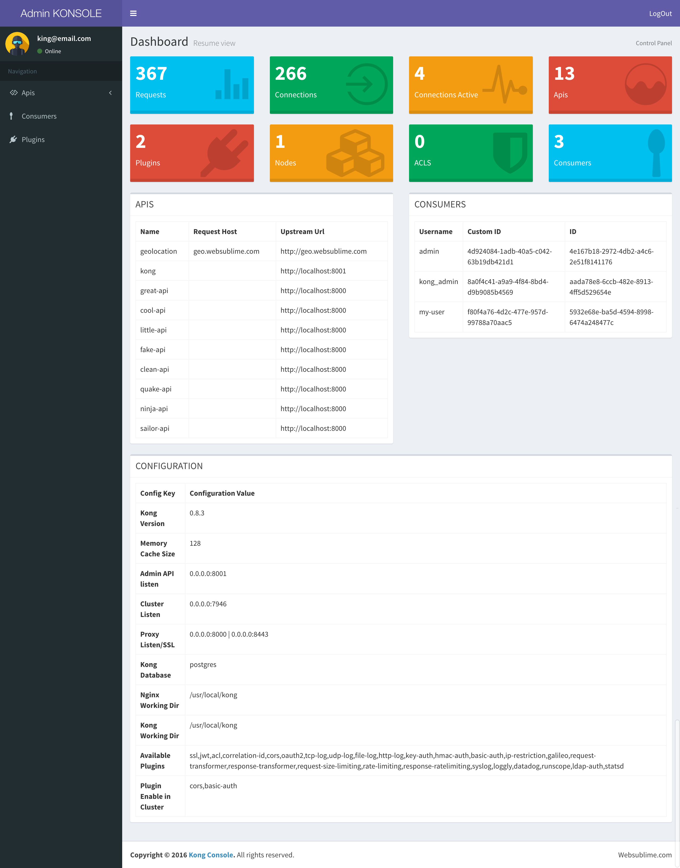Viewport: 680px width, 868px height.
Task: Click custom ID starting 4d924084
Action: (x=509, y=257)
